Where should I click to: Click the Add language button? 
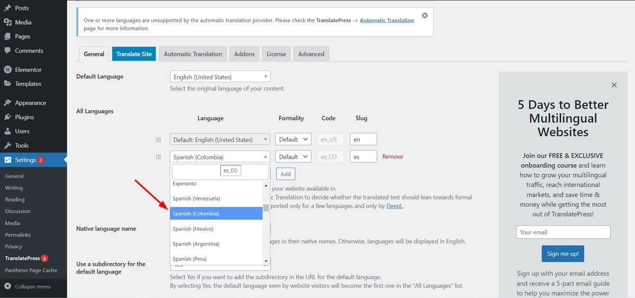286,174
